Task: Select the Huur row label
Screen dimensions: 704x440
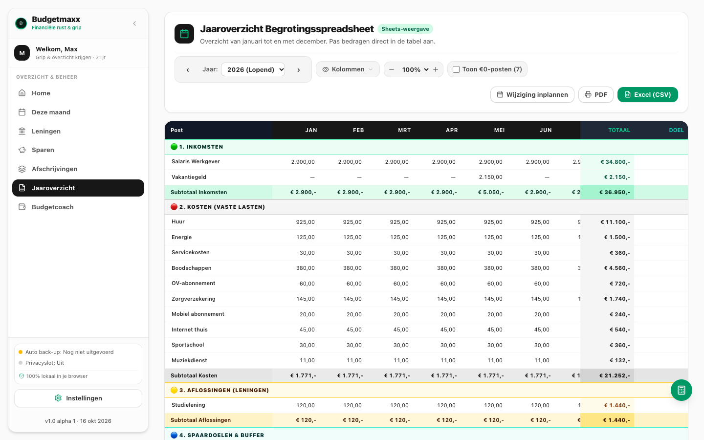Action: coord(178,222)
